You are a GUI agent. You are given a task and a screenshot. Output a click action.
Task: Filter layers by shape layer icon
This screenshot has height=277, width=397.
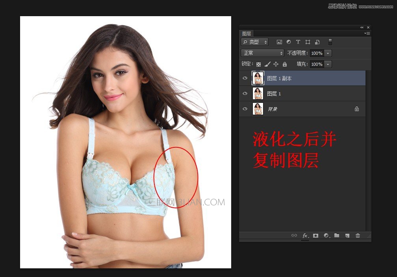pyautogui.click(x=308, y=42)
